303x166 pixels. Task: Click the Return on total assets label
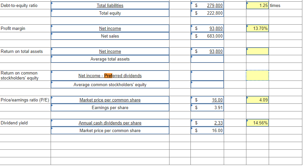point(22,51)
